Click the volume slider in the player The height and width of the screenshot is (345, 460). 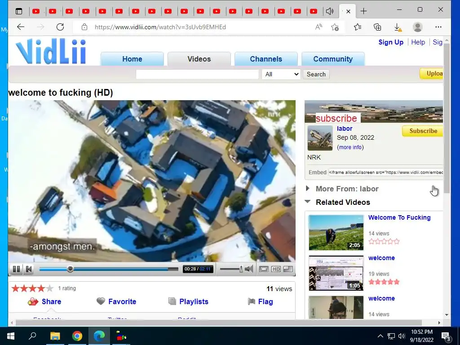(231, 269)
